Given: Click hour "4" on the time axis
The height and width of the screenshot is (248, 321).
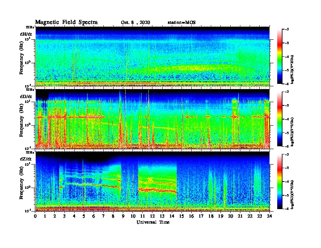Looking at the screenshot, I should [x=75, y=216].
